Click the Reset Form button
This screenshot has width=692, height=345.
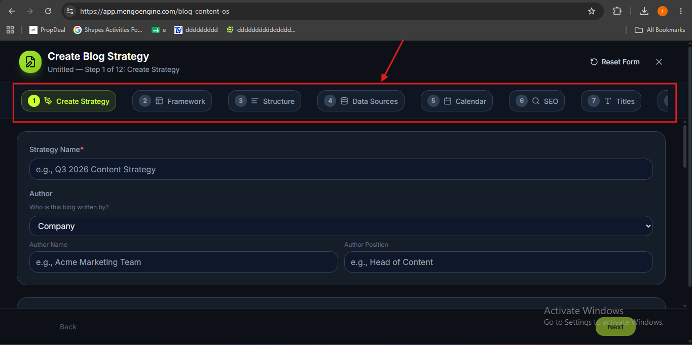(x=615, y=62)
